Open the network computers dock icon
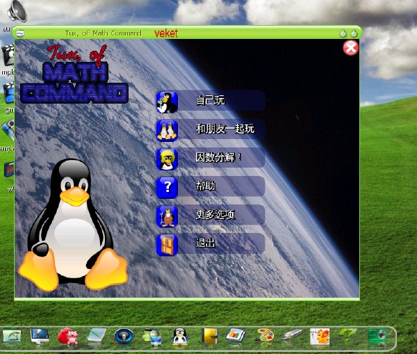Image resolution: width=417 pixels, height=354 pixels. [152, 337]
